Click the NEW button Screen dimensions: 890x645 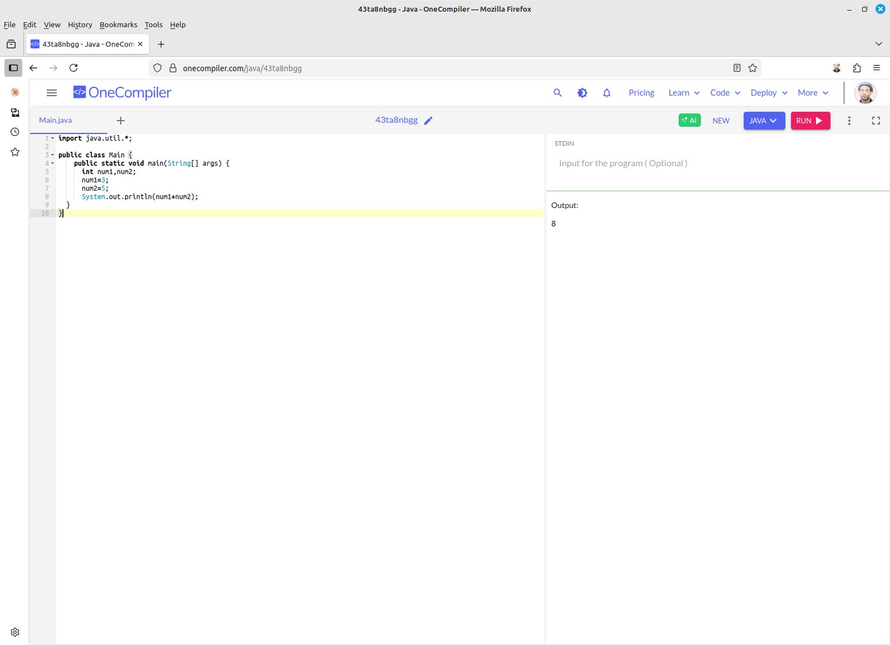[721, 121]
